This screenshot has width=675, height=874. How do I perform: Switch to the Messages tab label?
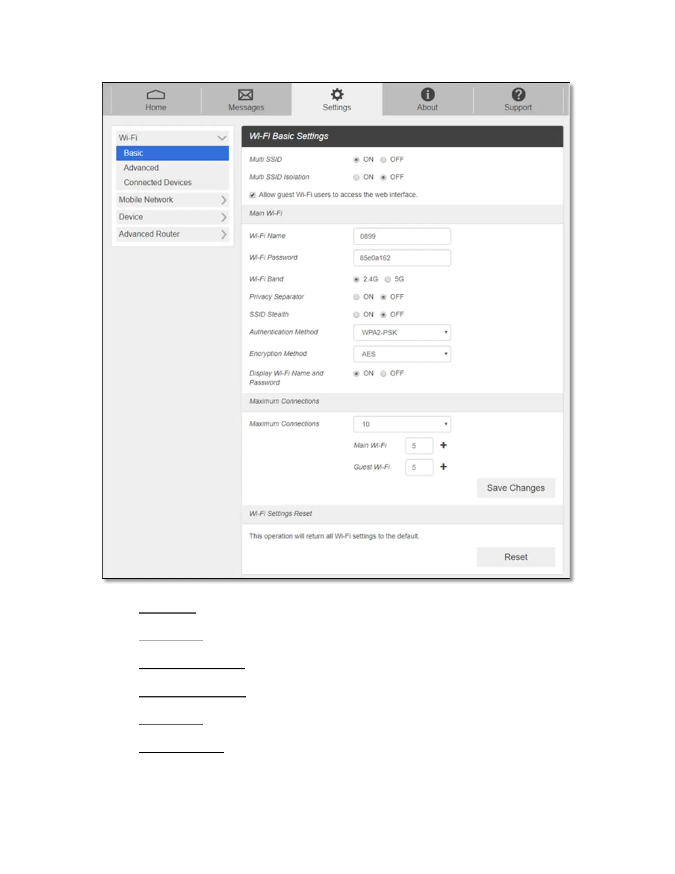246,108
